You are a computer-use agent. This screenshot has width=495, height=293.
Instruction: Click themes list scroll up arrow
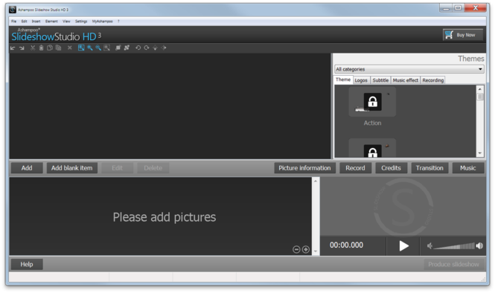(x=480, y=89)
